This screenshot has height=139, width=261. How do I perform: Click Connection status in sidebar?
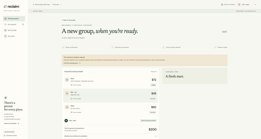(x=11, y=136)
